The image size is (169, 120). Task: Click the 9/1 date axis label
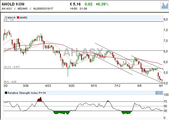161,86
